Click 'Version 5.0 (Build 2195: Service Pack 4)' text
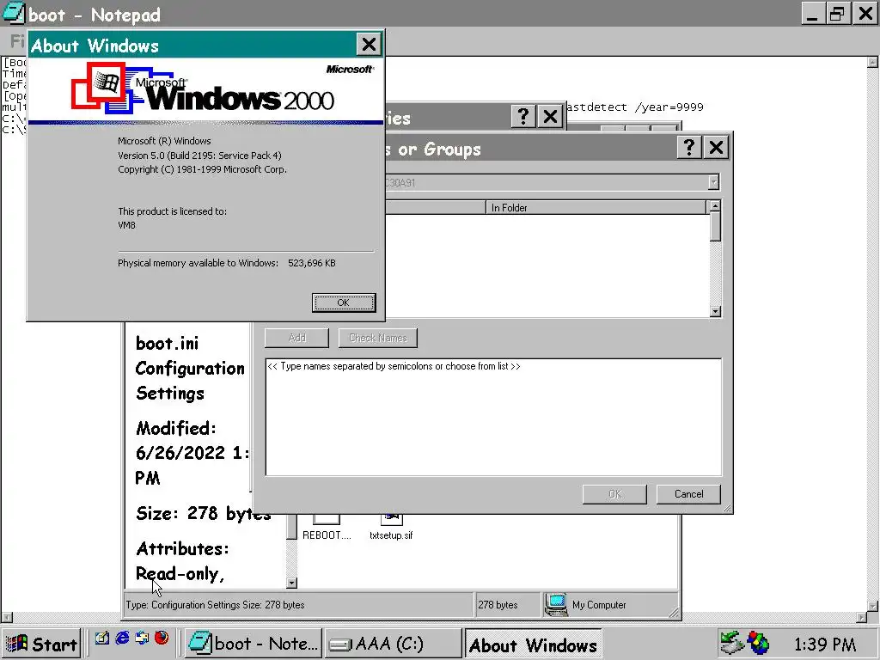880x660 pixels. coord(199,156)
